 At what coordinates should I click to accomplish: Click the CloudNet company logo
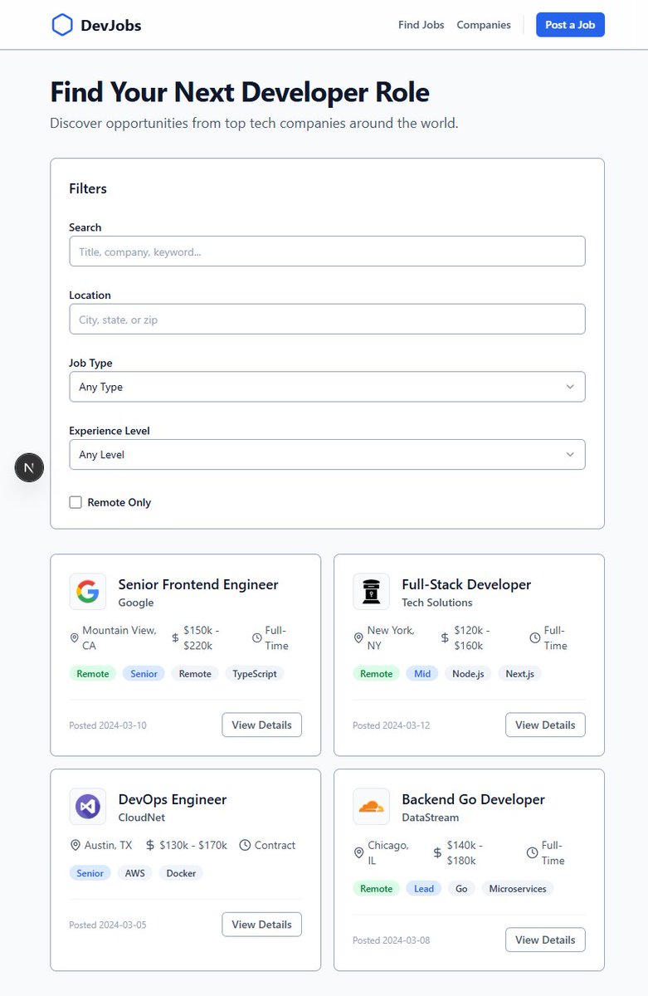(x=88, y=806)
